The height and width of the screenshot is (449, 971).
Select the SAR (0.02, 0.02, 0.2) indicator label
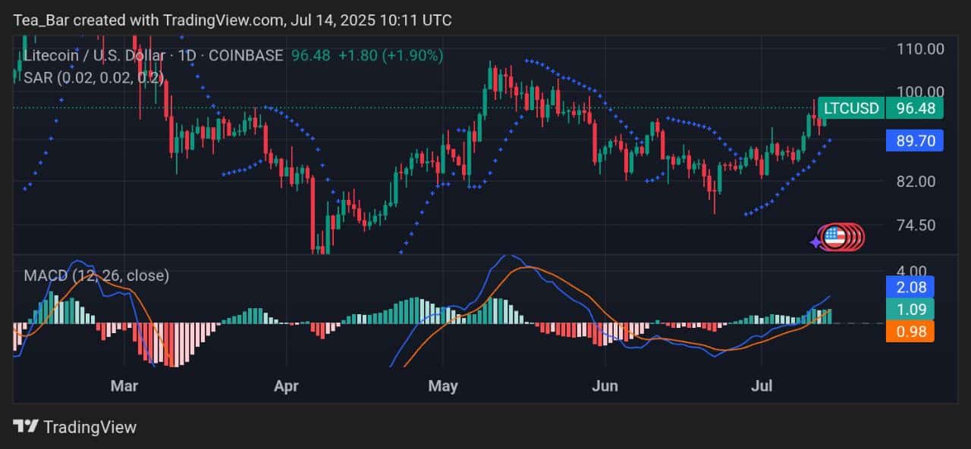point(93,76)
